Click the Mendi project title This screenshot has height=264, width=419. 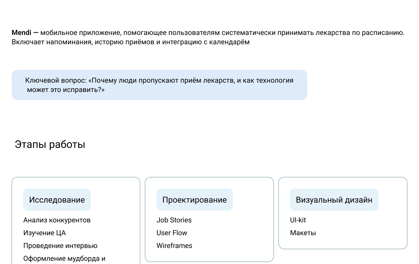pyautogui.click(x=21, y=33)
